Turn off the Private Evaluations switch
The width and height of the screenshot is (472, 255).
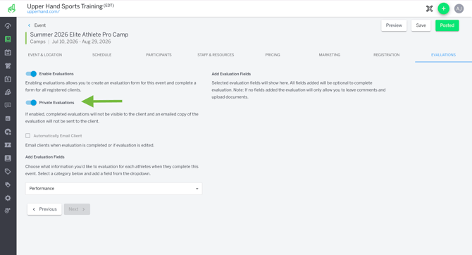31,103
